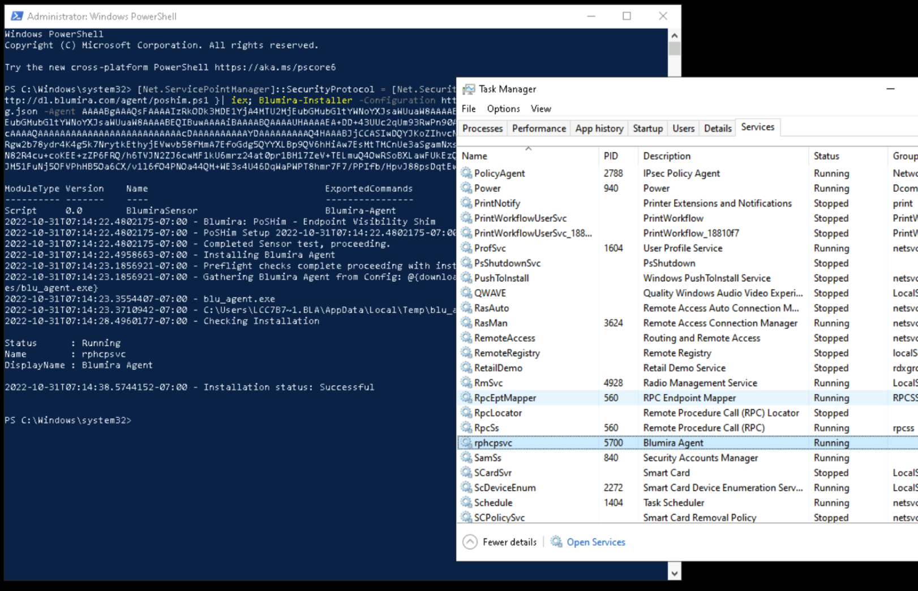The image size is (918, 591).
Task: Click the gear icon next to SamSs
Action: [466, 457]
